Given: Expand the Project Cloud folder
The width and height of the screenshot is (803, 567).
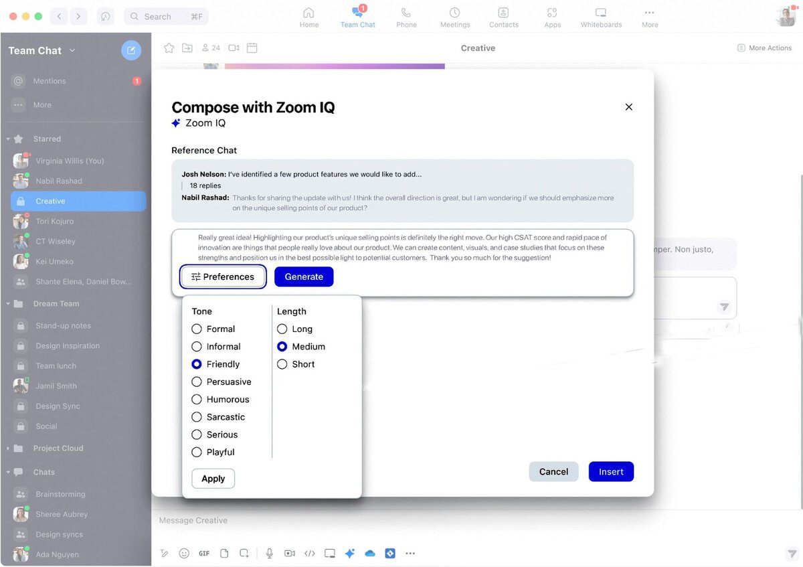Looking at the screenshot, I should [x=8, y=449].
